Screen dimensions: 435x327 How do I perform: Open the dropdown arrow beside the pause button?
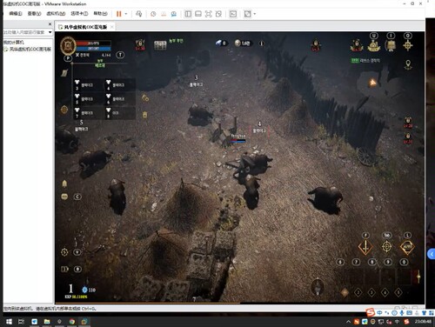[x=126, y=14]
